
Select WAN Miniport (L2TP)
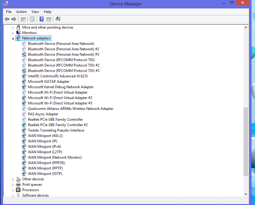point(45,152)
